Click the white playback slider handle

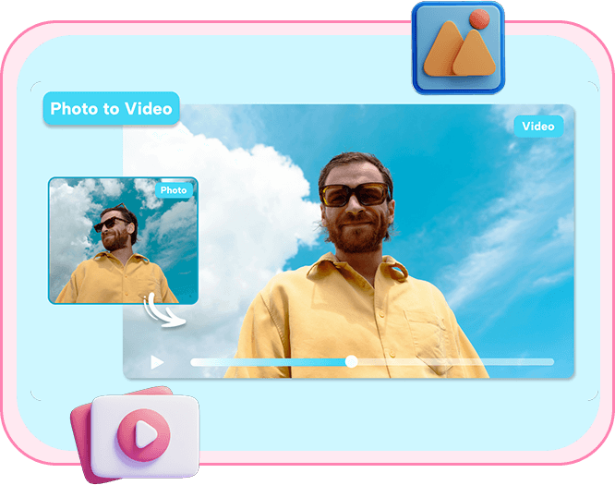coord(351,362)
